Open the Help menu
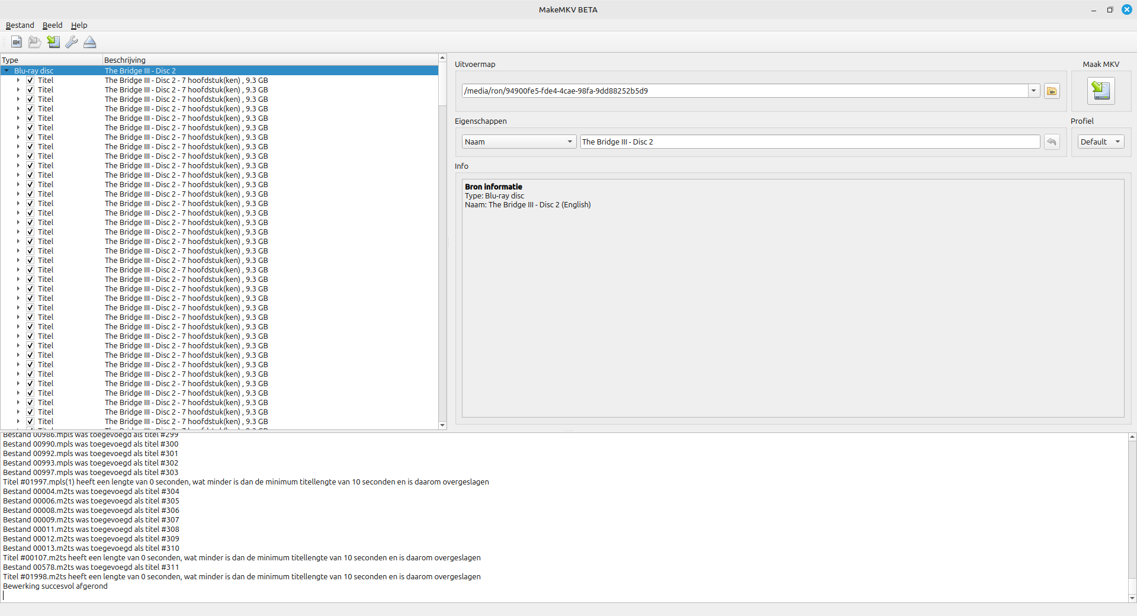1137x616 pixels. (79, 25)
